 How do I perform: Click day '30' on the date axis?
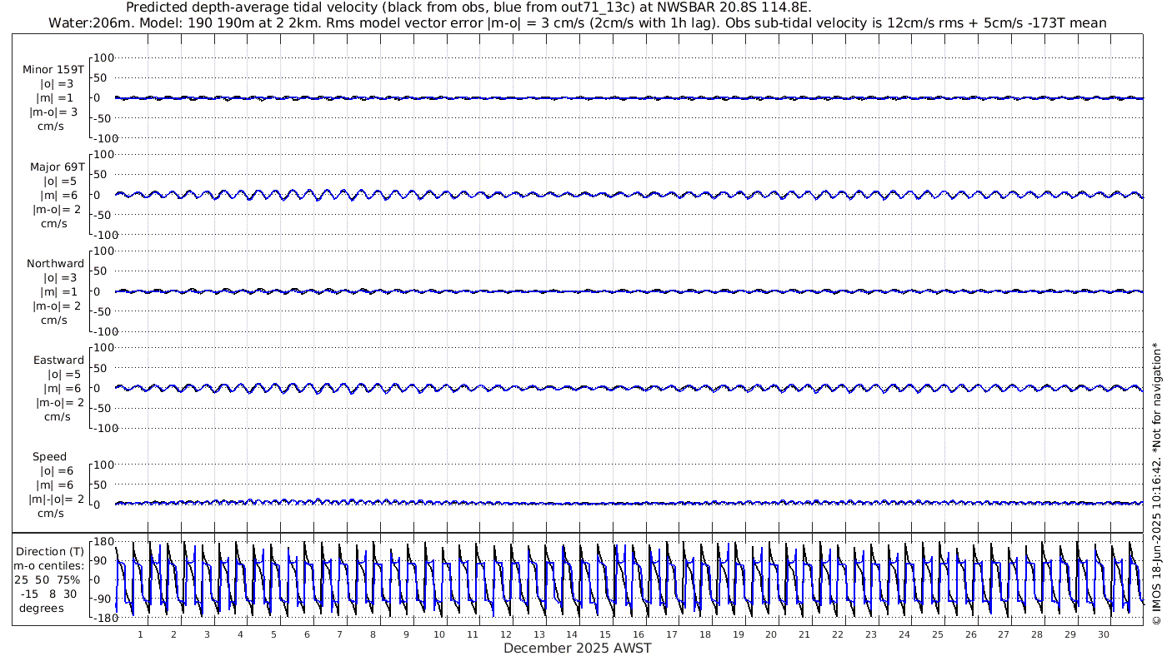pyautogui.click(x=1104, y=634)
